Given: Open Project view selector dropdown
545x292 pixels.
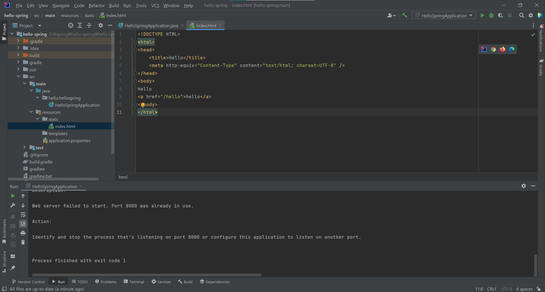Looking at the screenshot, I should [27, 26].
